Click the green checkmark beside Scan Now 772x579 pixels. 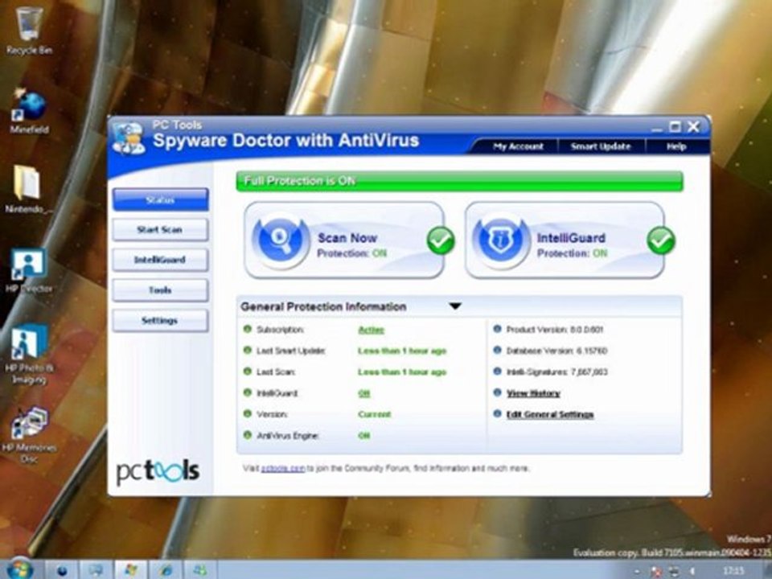tap(440, 240)
